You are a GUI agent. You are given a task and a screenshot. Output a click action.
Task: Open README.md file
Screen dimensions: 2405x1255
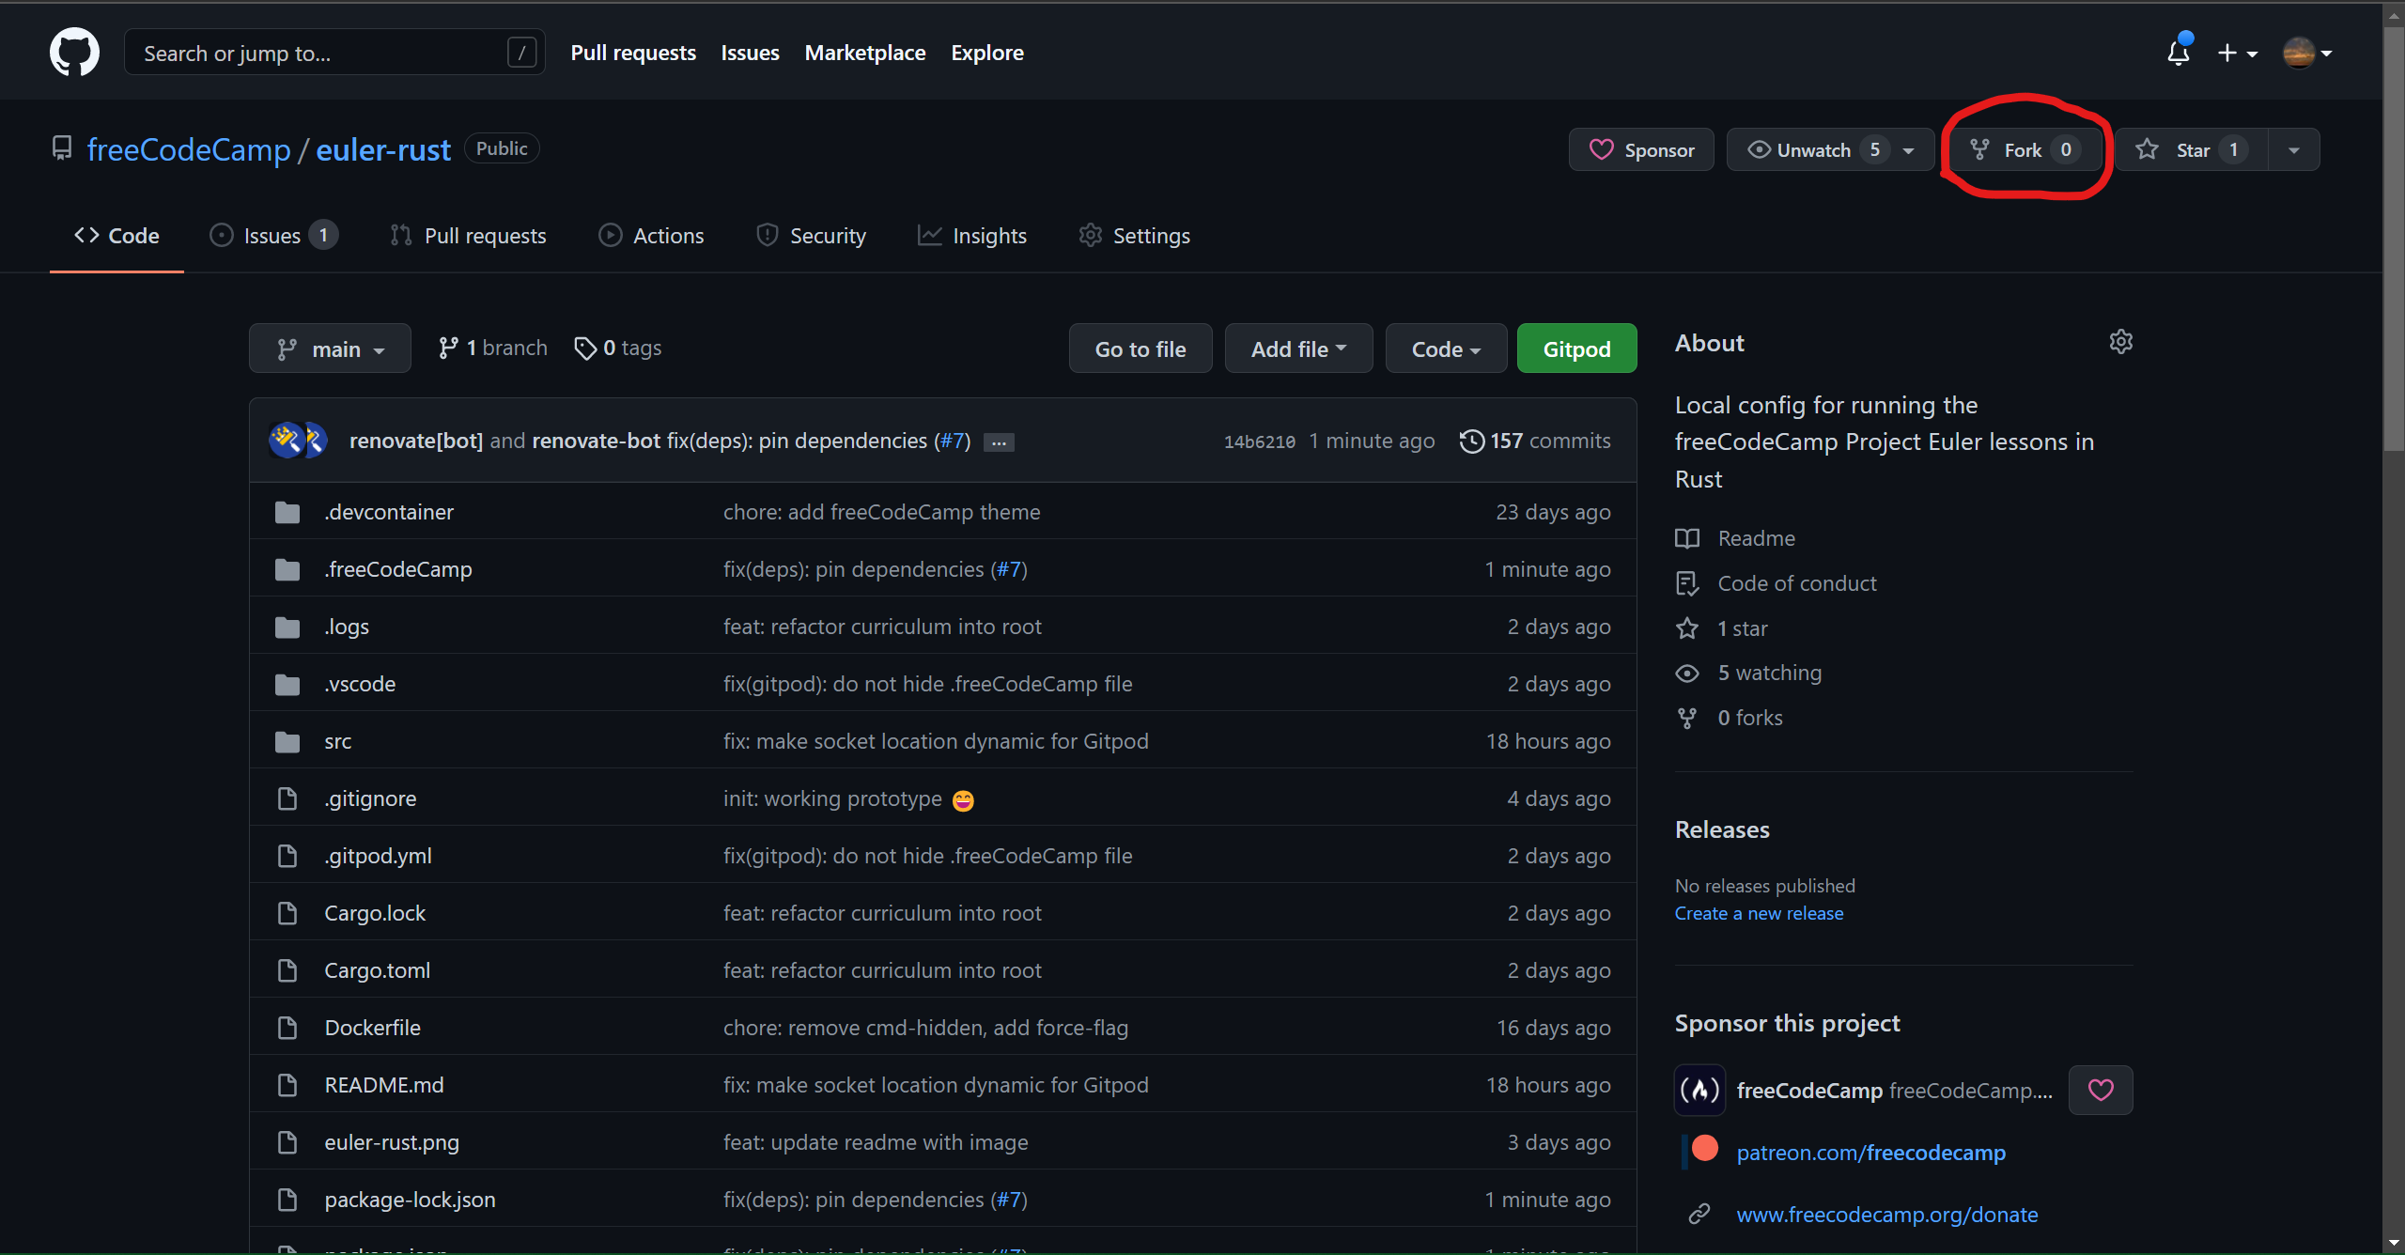(384, 1085)
